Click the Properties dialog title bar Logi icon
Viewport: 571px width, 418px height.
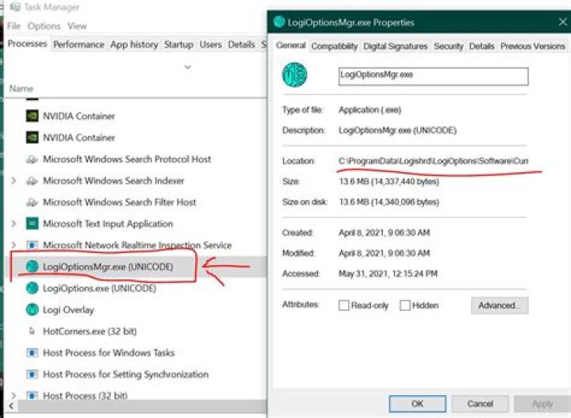pyautogui.click(x=279, y=22)
